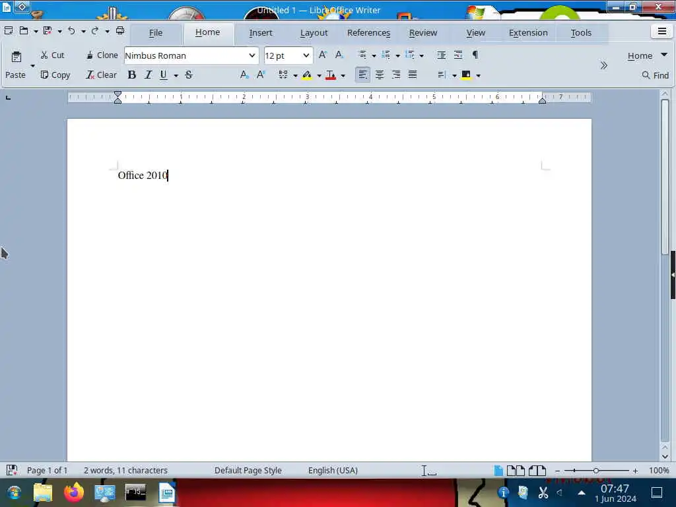This screenshot has height=507, width=676.
Task: Open the Find search button
Action: [656, 75]
